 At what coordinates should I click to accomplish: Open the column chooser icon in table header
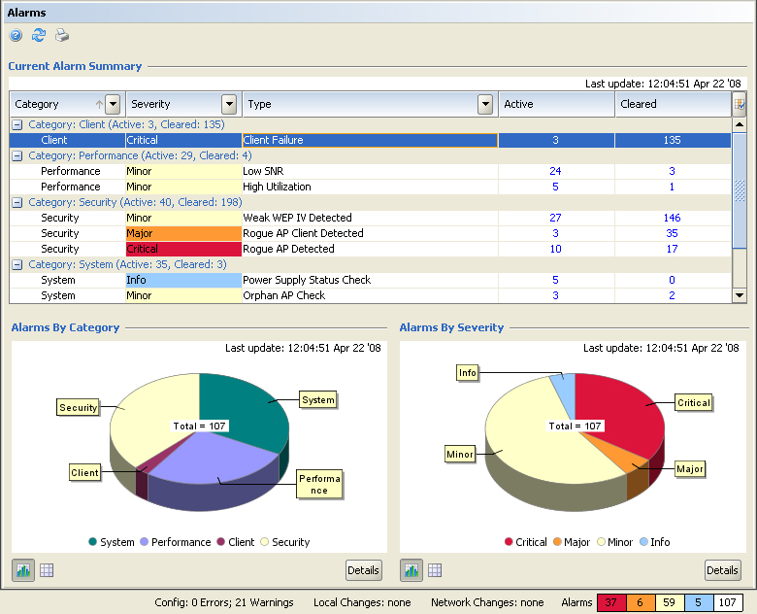click(740, 104)
